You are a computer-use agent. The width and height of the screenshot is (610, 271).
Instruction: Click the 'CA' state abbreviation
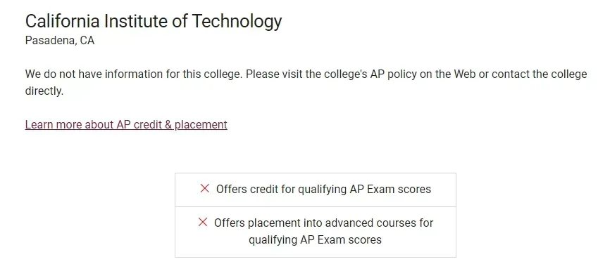click(x=87, y=40)
